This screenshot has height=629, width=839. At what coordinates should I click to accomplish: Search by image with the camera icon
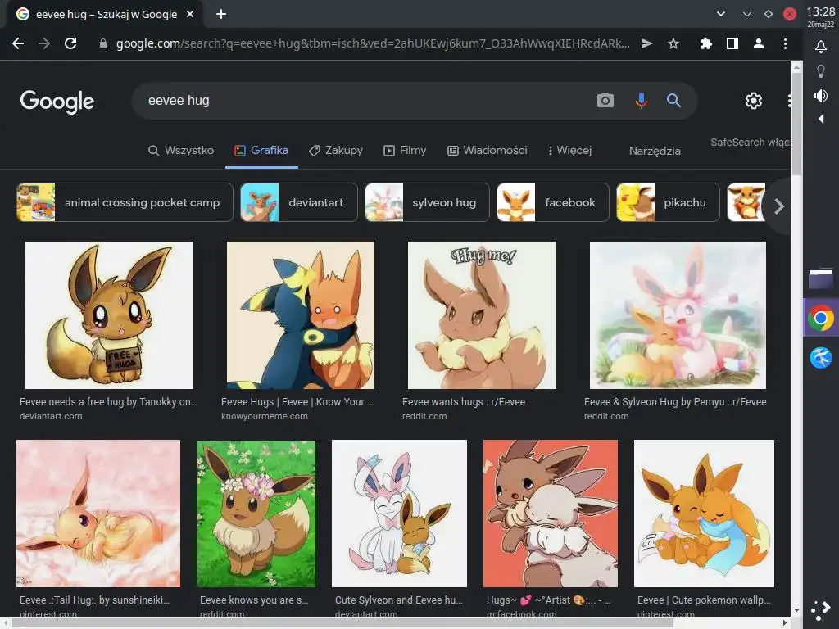(605, 100)
